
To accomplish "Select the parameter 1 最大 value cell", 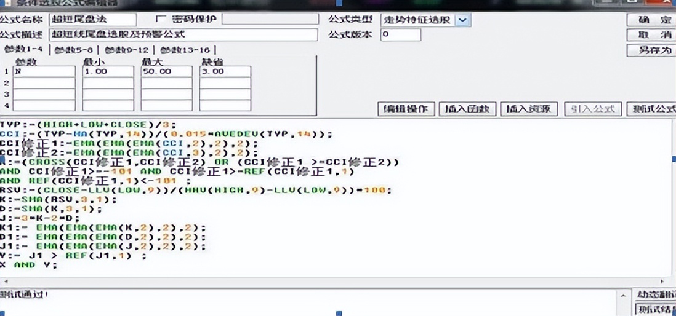I will pos(167,71).
